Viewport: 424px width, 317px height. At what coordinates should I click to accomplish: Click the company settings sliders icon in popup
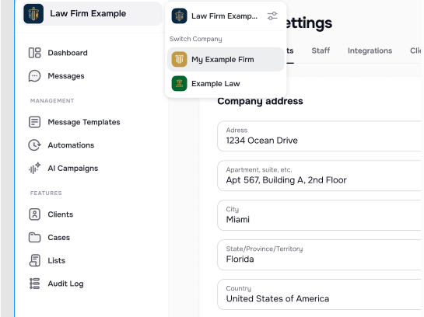point(272,16)
